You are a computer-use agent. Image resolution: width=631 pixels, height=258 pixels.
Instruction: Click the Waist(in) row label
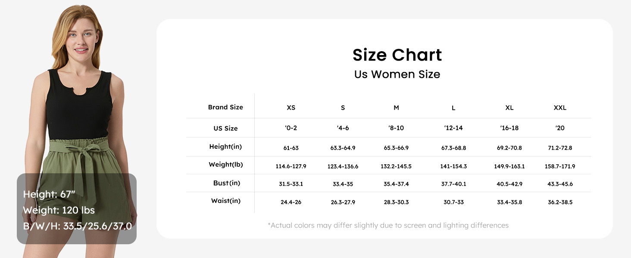pyautogui.click(x=225, y=201)
